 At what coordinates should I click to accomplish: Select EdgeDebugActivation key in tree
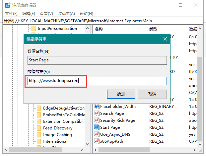(64, 108)
